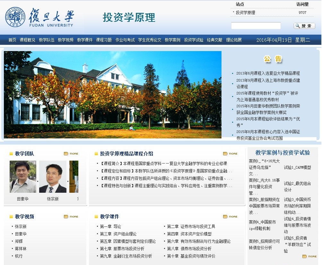Click 田素华 teacher photo thumbnail

tap(23, 177)
